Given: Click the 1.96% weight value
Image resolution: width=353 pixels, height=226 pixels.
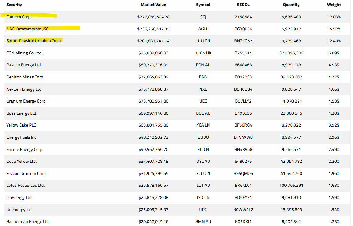Looking at the screenshot, I should [x=334, y=173].
